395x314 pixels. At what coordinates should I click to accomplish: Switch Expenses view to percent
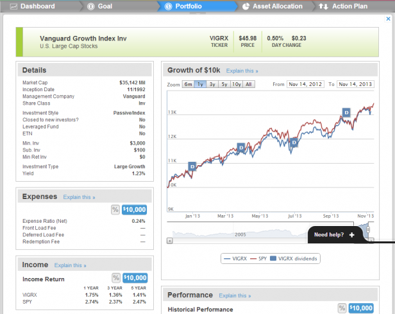click(115, 209)
